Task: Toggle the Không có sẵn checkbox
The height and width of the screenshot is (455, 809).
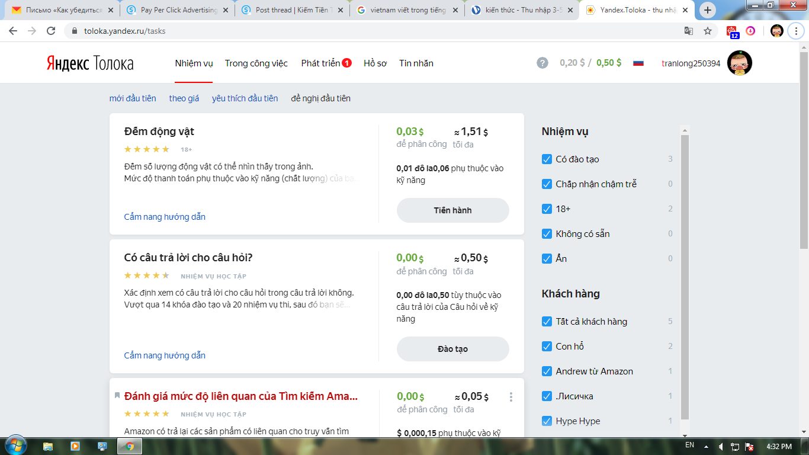Action: (x=547, y=233)
